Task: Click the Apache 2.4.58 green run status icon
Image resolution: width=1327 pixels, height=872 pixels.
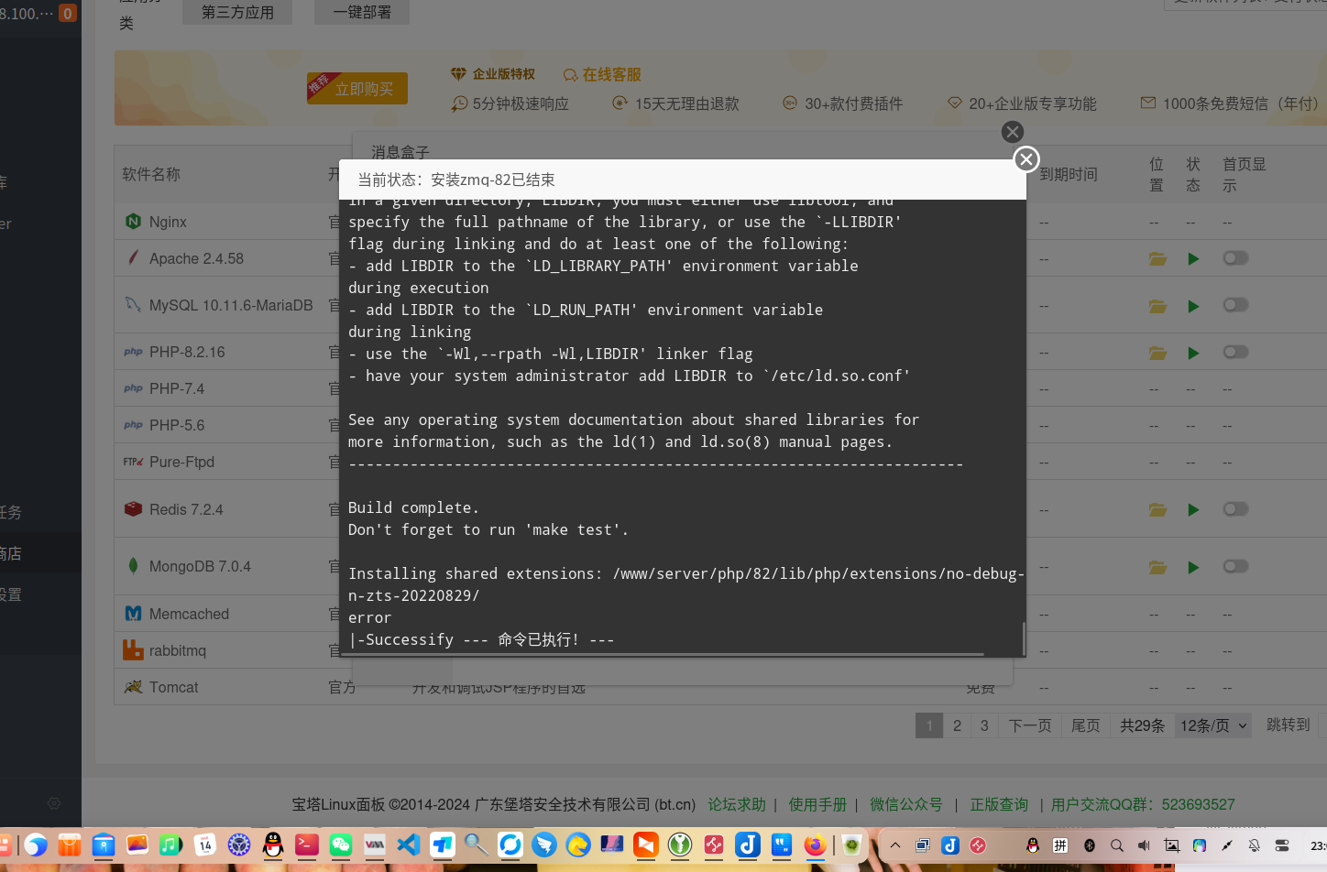Action: click(1193, 259)
